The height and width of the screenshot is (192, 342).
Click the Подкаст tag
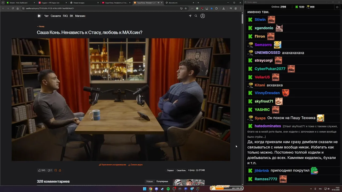coord(170,170)
